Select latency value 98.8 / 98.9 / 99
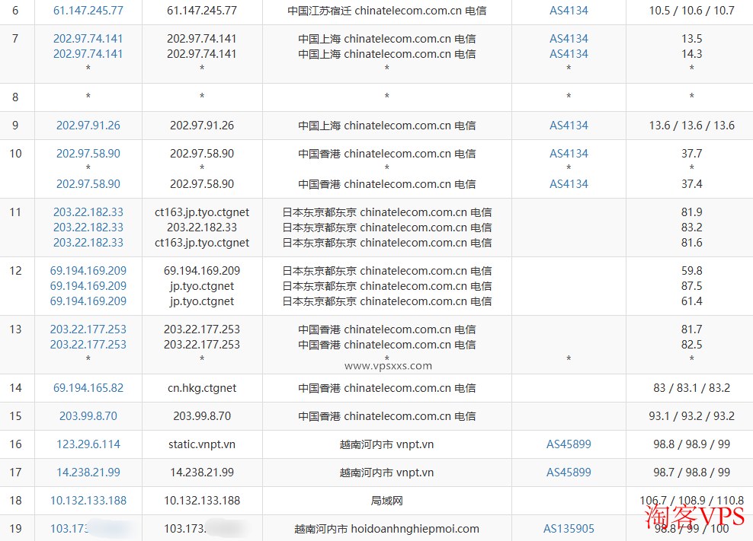This screenshot has width=753, height=541. click(x=691, y=444)
